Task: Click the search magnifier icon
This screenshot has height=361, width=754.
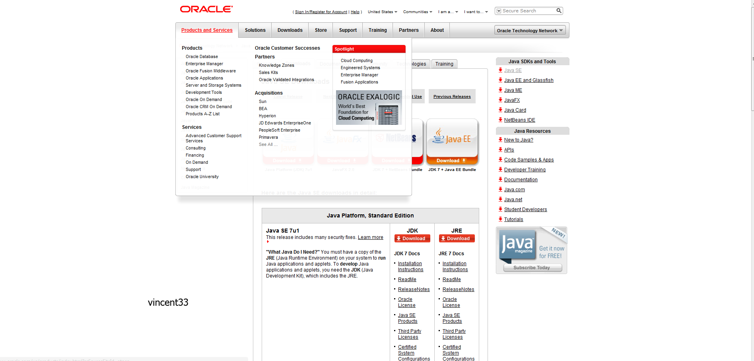Action: pyautogui.click(x=559, y=11)
